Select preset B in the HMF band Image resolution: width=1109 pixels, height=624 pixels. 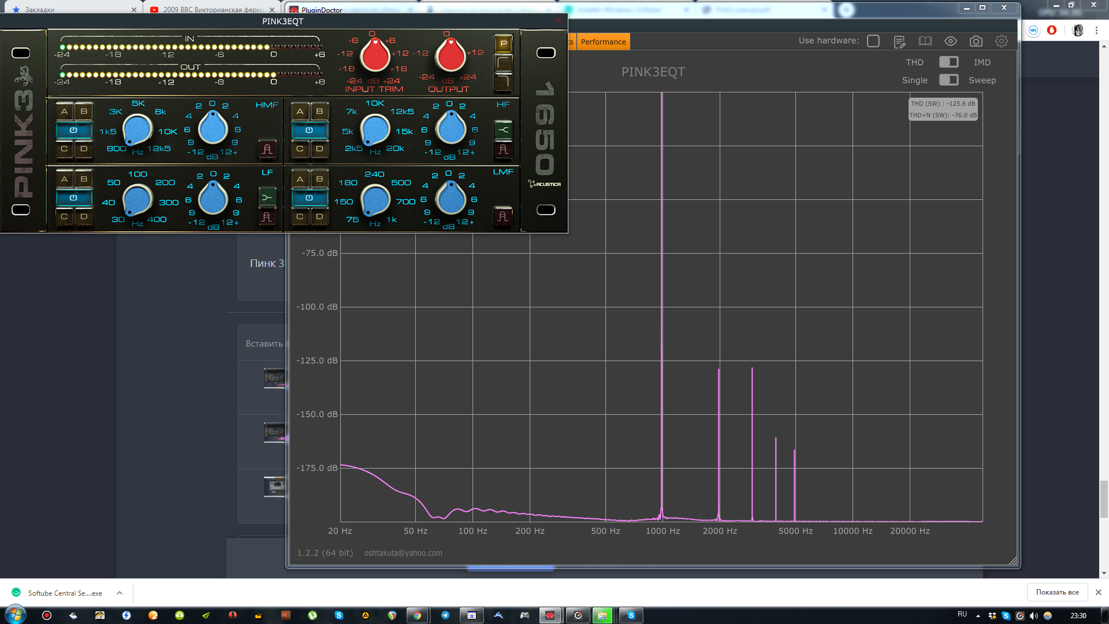(x=84, y=112)
